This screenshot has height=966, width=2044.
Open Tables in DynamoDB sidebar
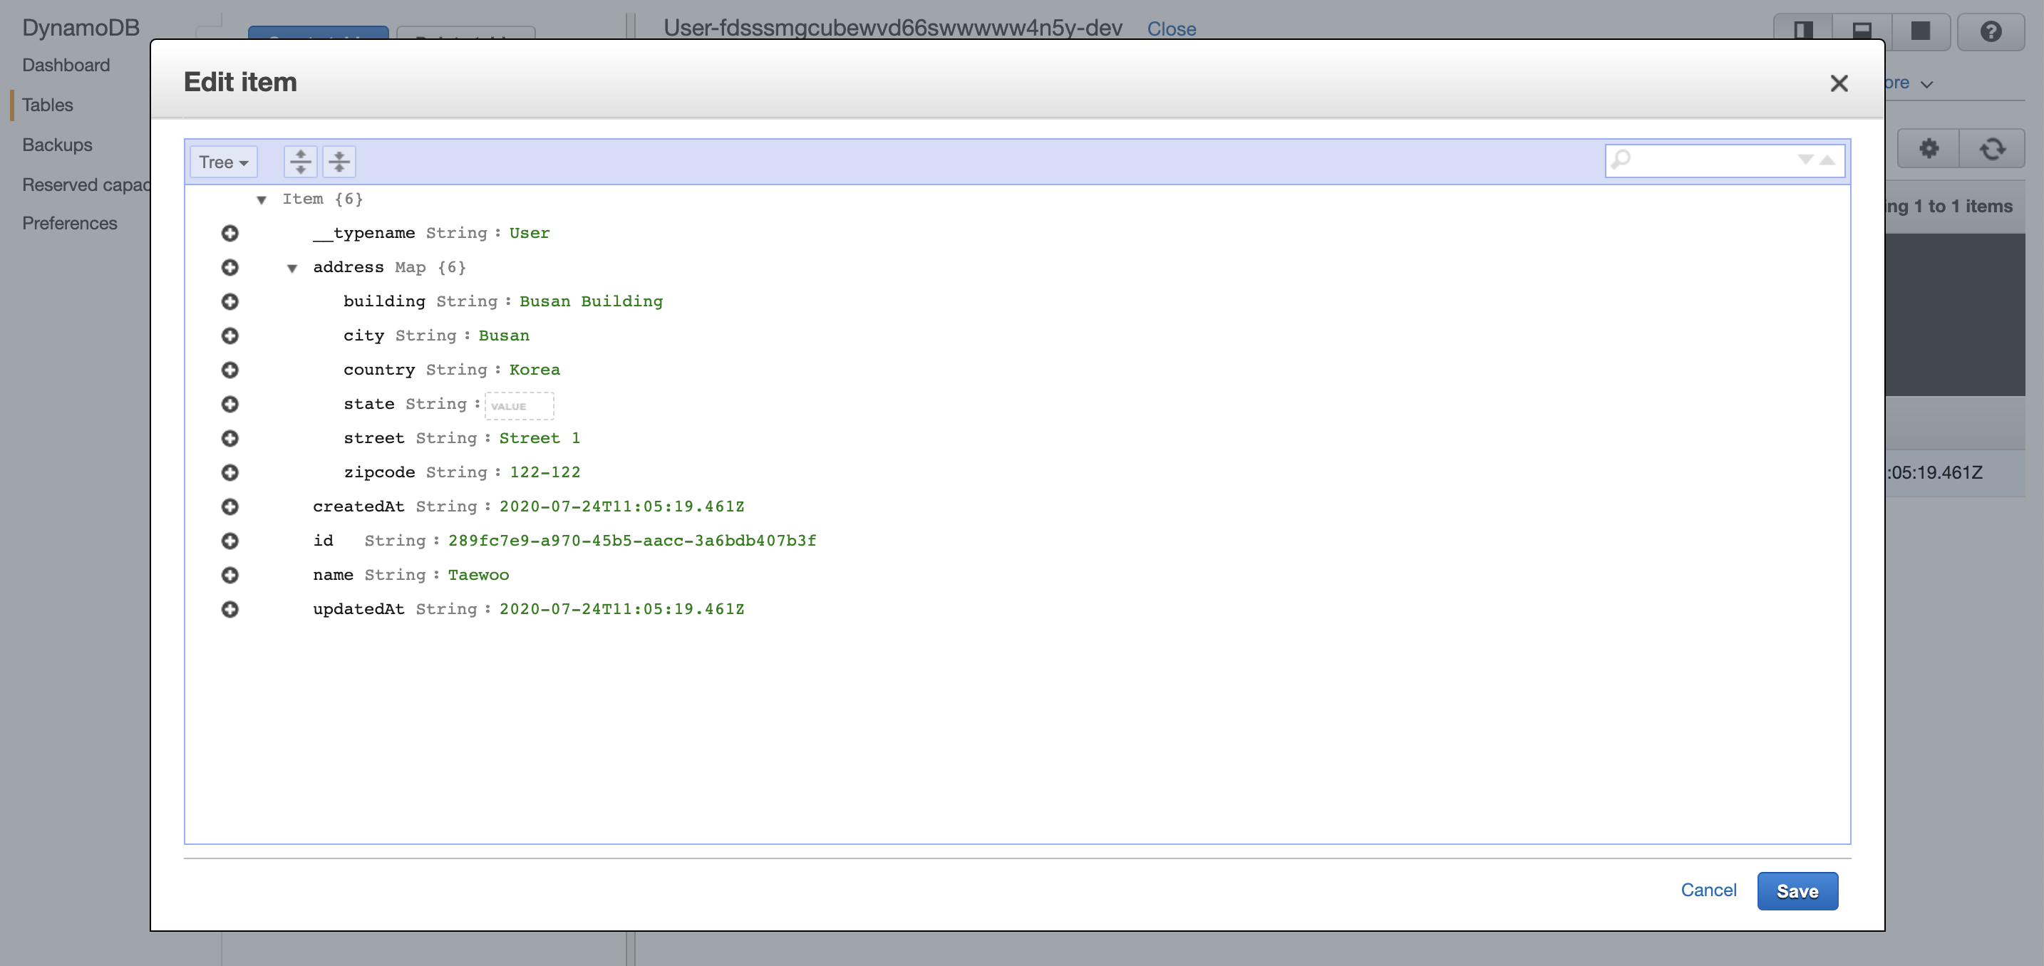click(x=48, y=105)
